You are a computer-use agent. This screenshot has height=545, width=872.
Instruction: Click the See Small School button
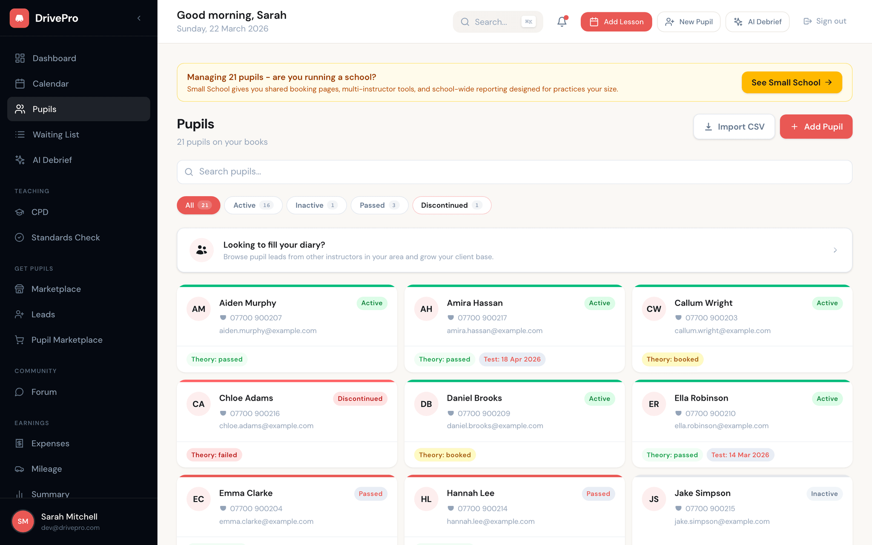coord(792,82)
